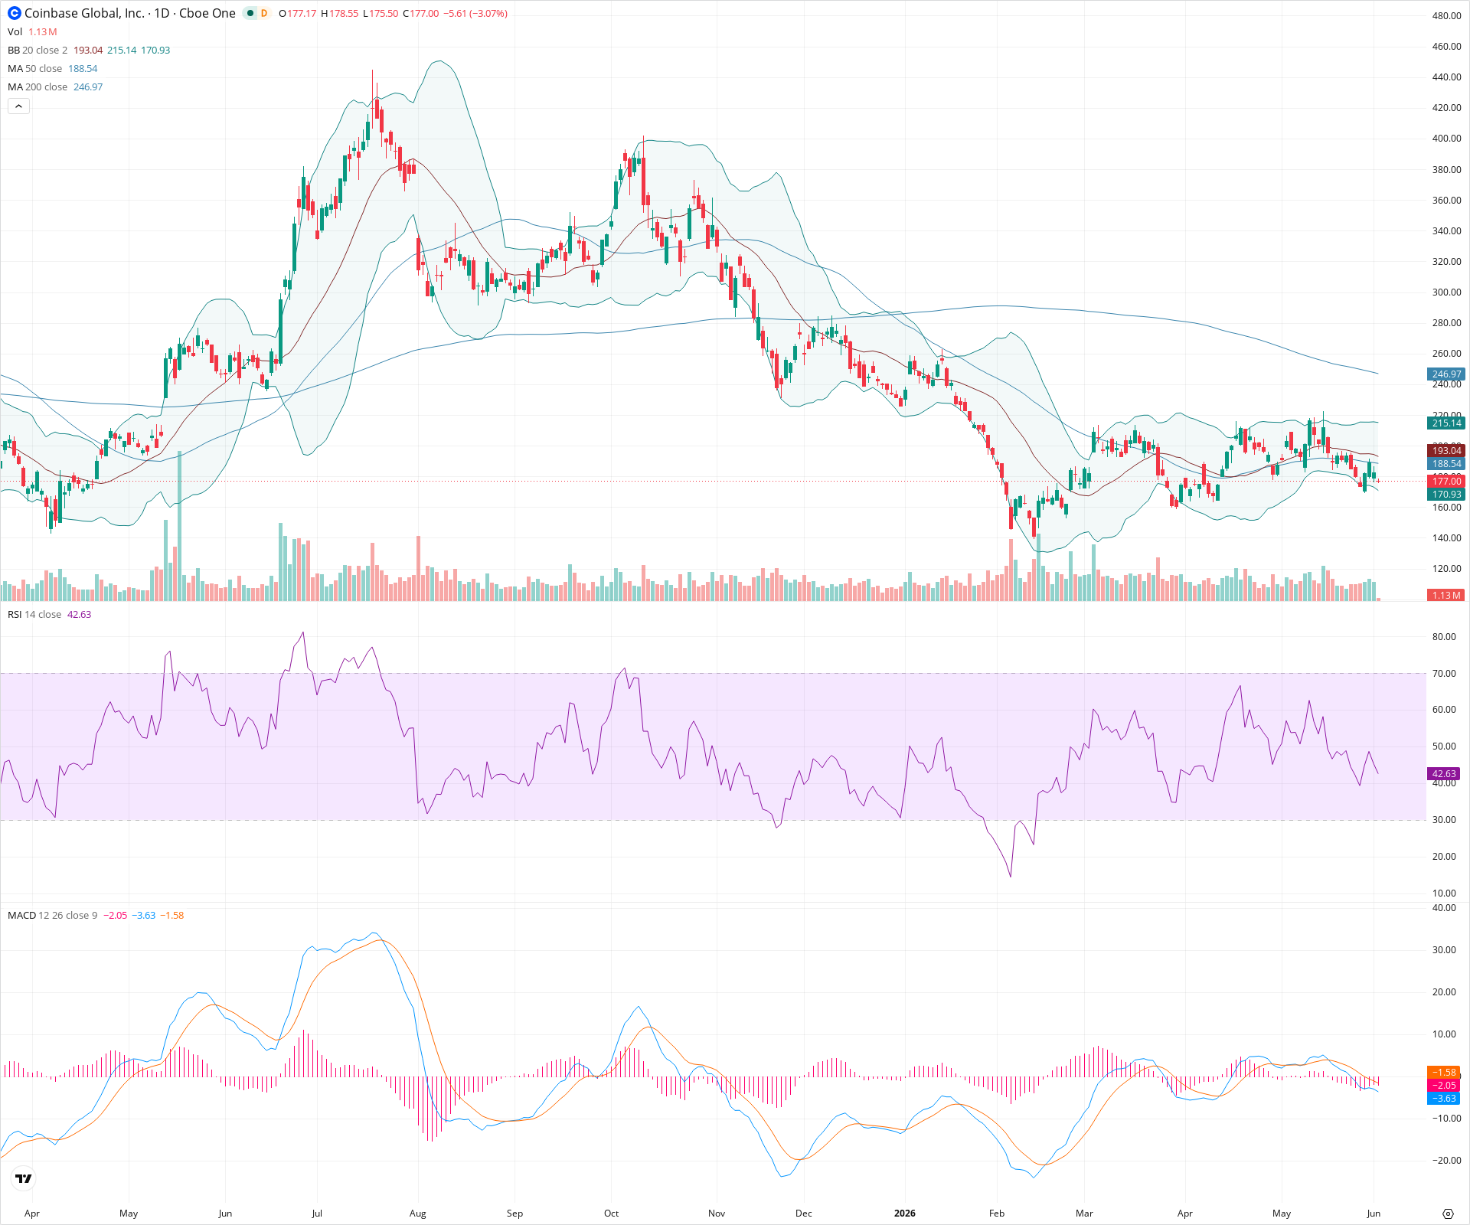
Task: Click the 246.97 MA price label
Action: pos(1446,374)
